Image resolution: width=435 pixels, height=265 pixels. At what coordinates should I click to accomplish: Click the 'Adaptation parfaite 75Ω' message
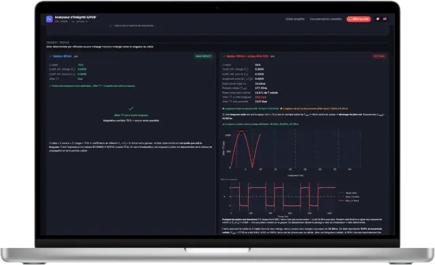[x=131, y=121]
